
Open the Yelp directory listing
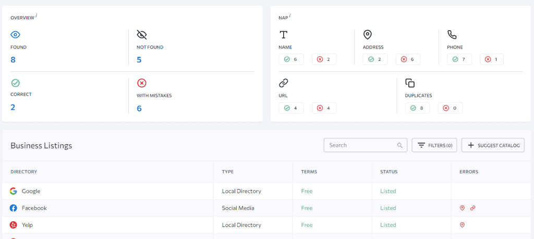click(27, 225)
